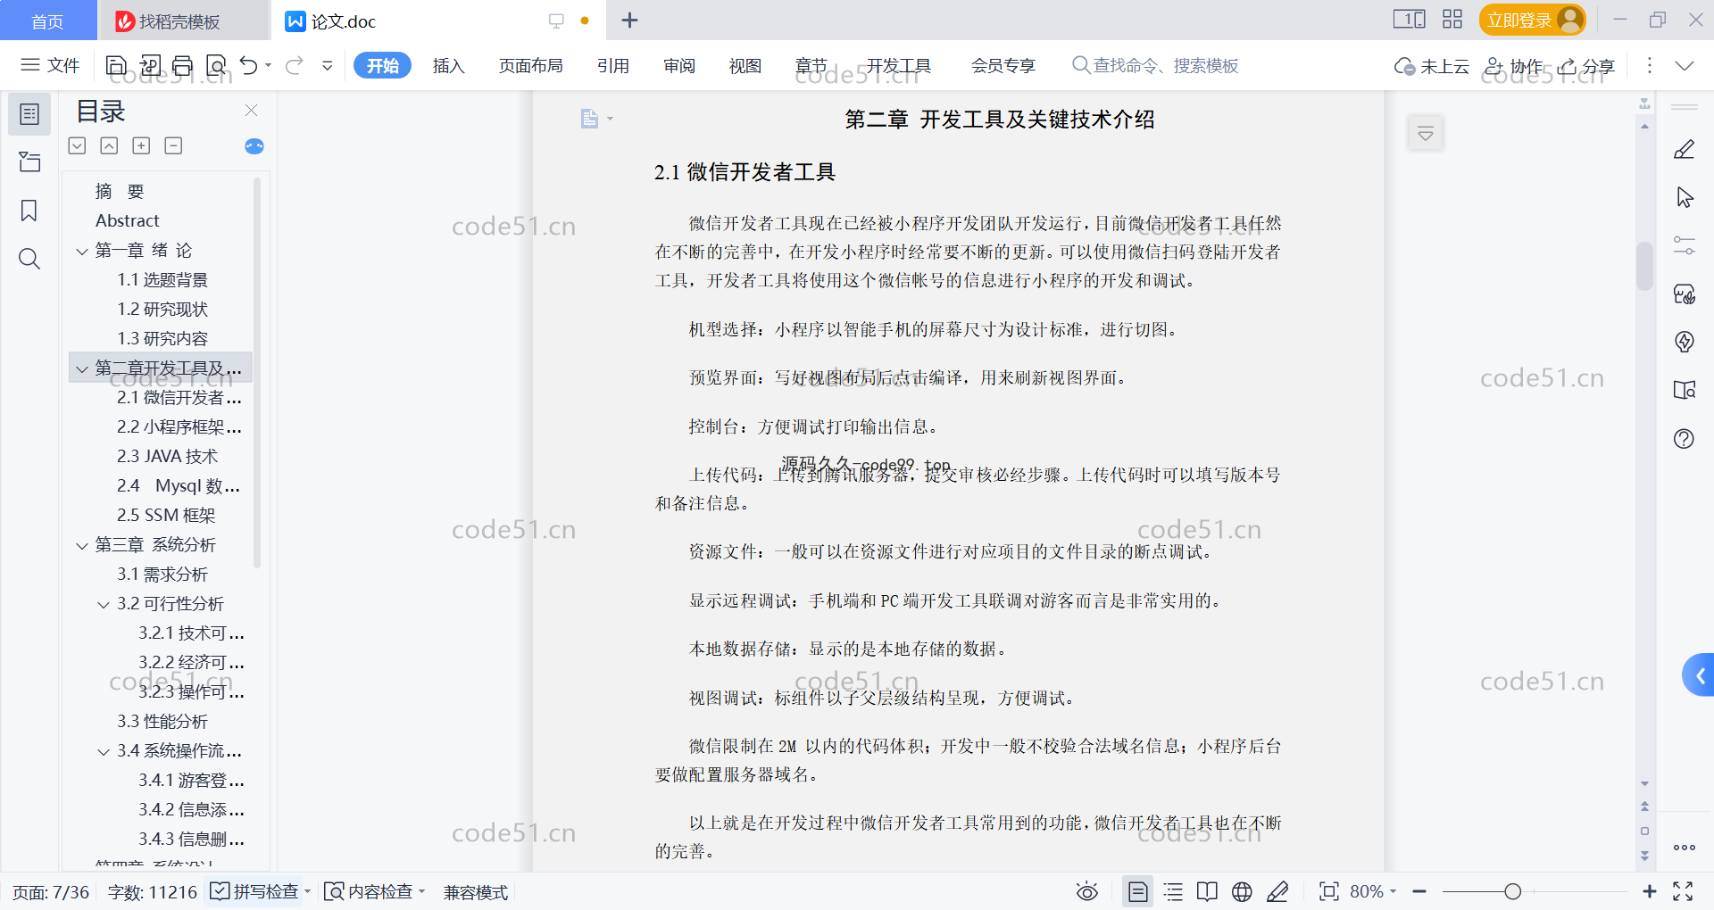1714x910 pixels.
Task: Click the Redo arrow icon
Action: [x=295, y=65]
